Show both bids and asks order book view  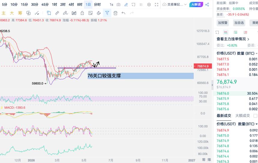[x=226, y=32]
